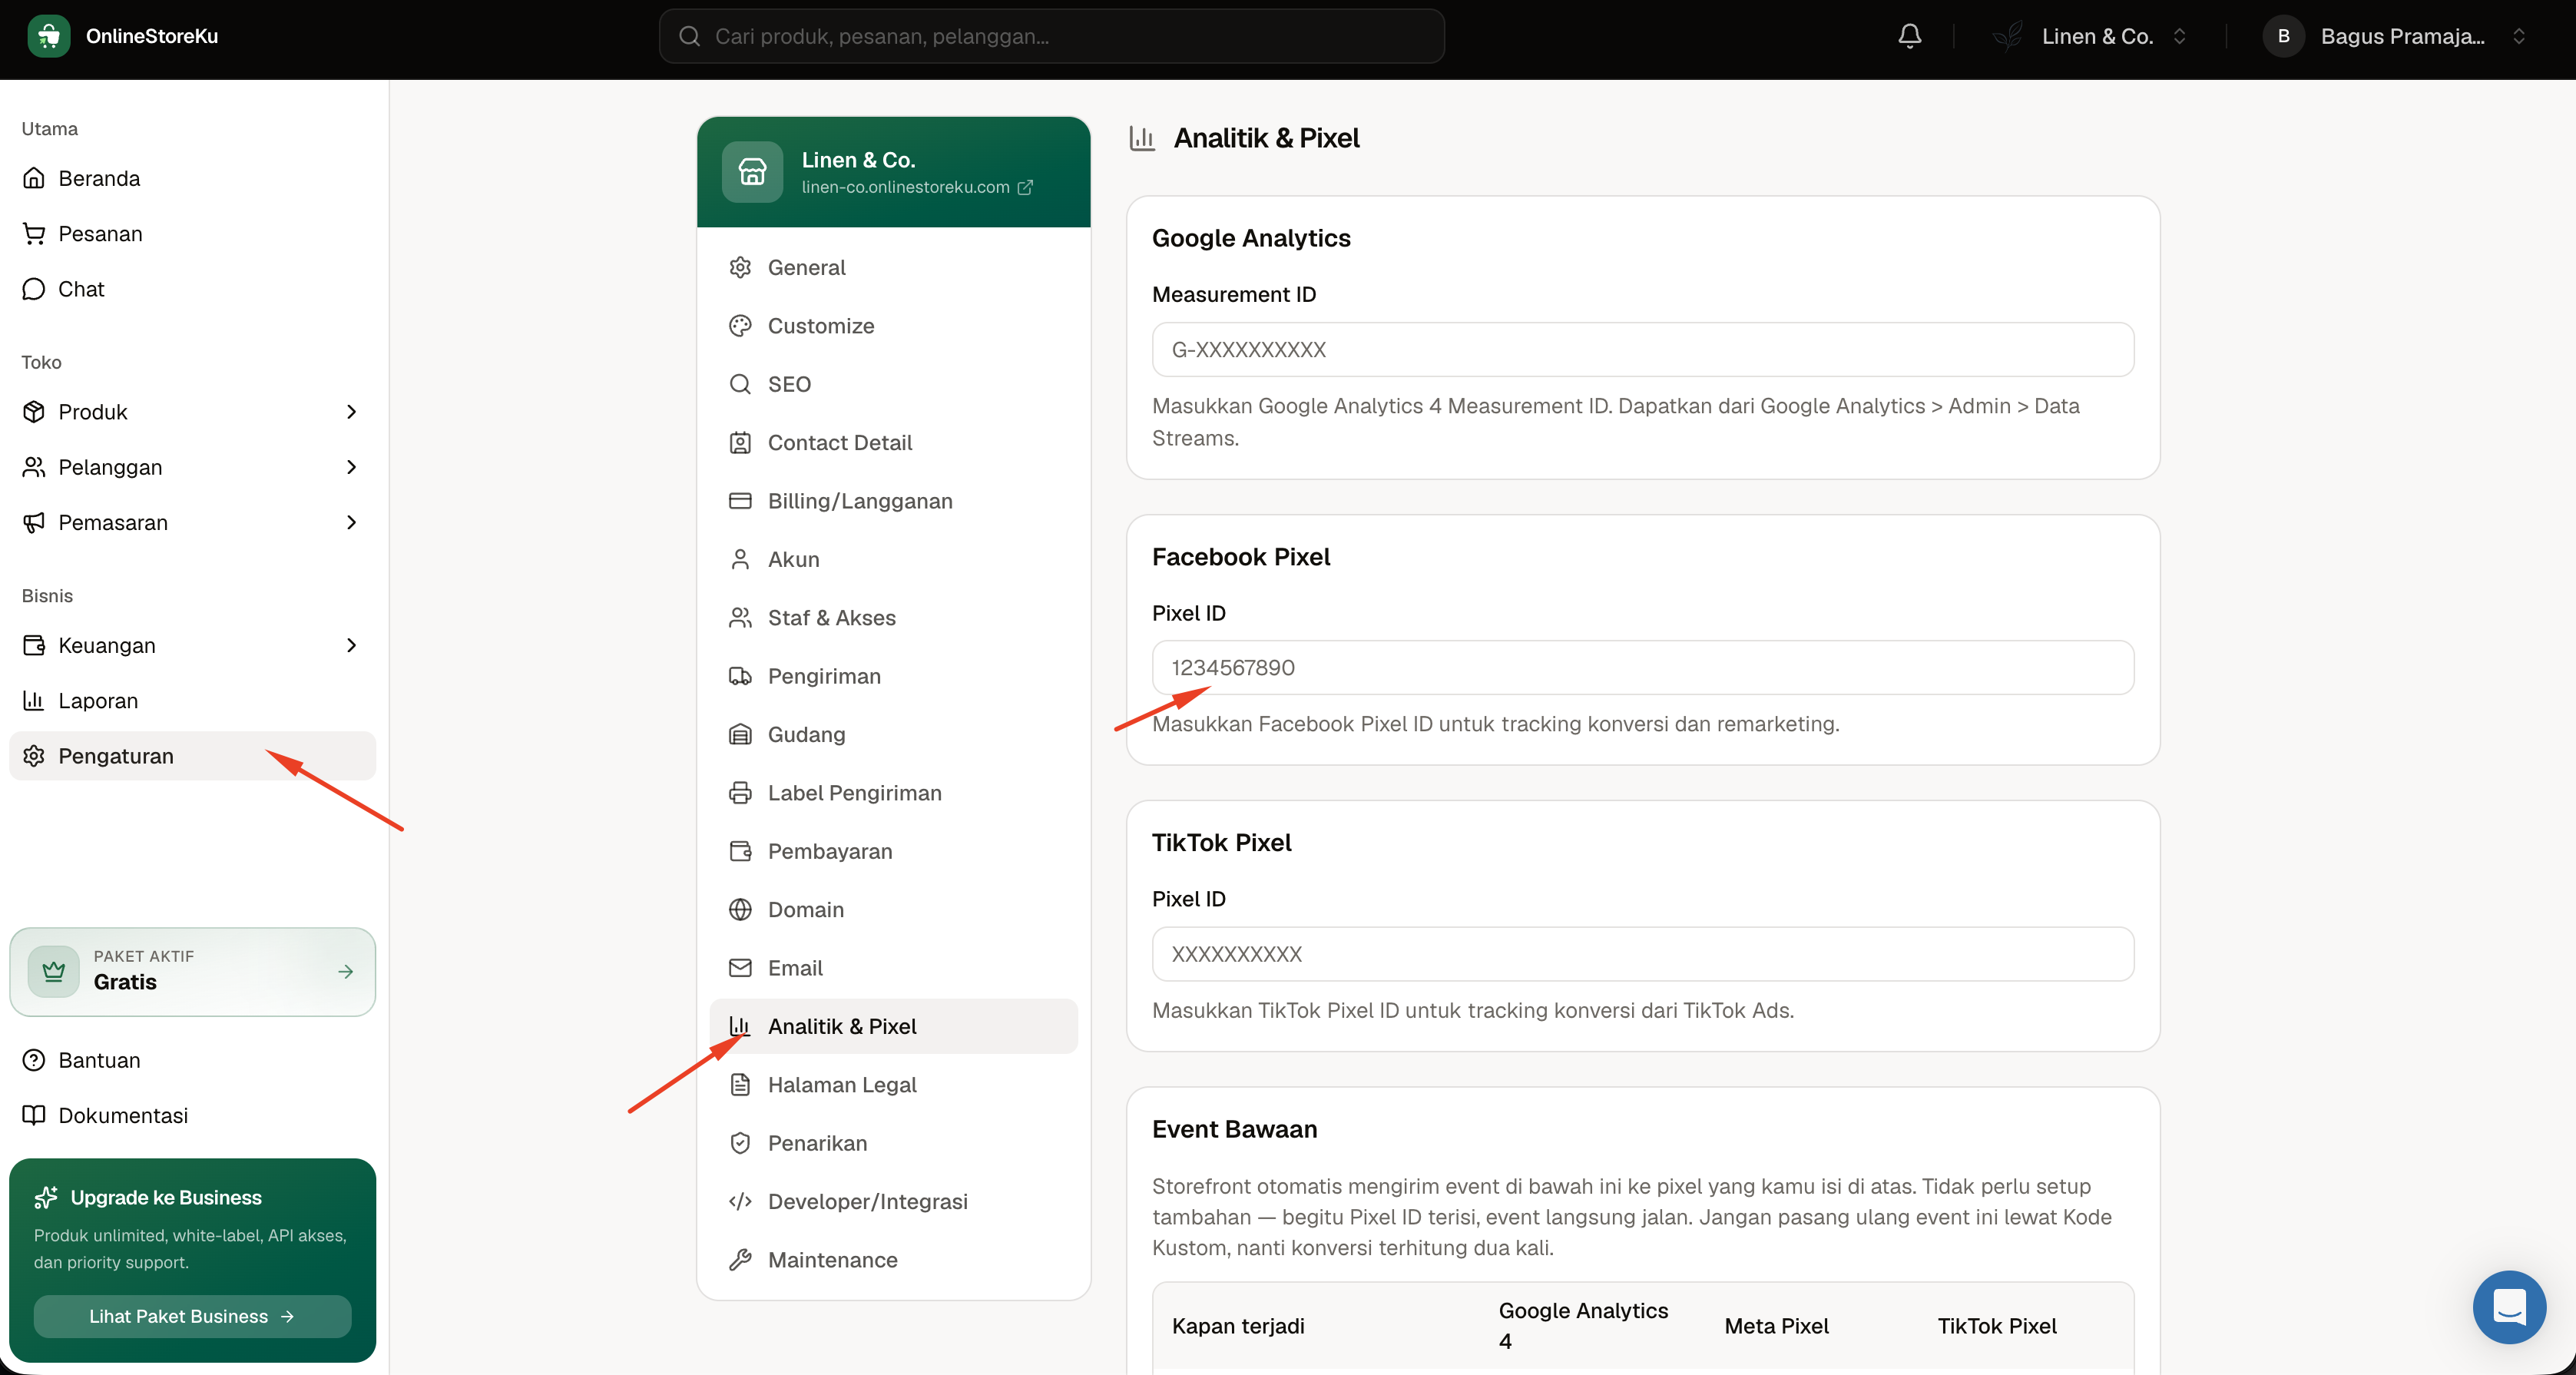The width and height of the screenshot is (2576, 1375).
Task: Focus the Google Analytics Measurement ID field
Action: tap(1643, 349)
